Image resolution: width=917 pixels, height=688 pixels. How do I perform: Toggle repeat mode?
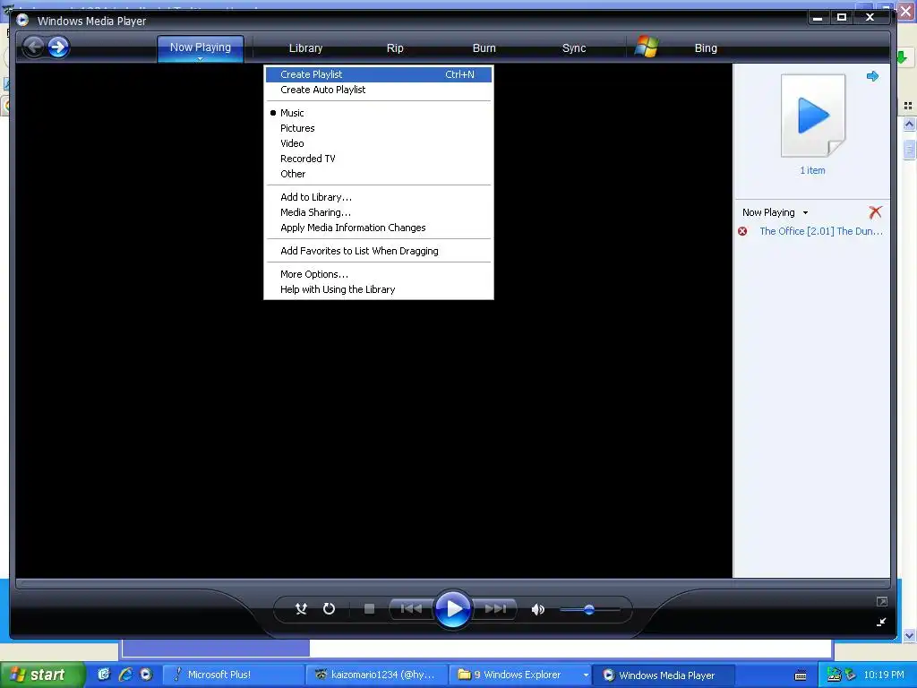coord(329,609)
